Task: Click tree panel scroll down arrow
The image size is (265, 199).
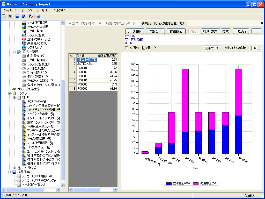Action: [62, 185]
